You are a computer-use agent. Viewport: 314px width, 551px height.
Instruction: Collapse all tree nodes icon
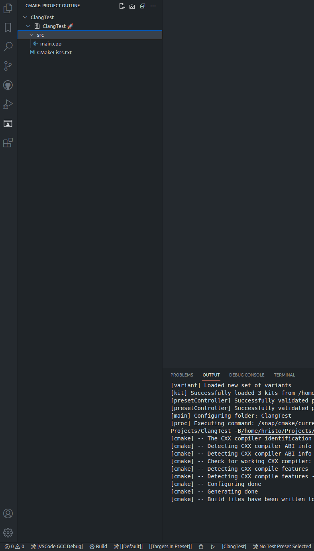coord(143,6)
